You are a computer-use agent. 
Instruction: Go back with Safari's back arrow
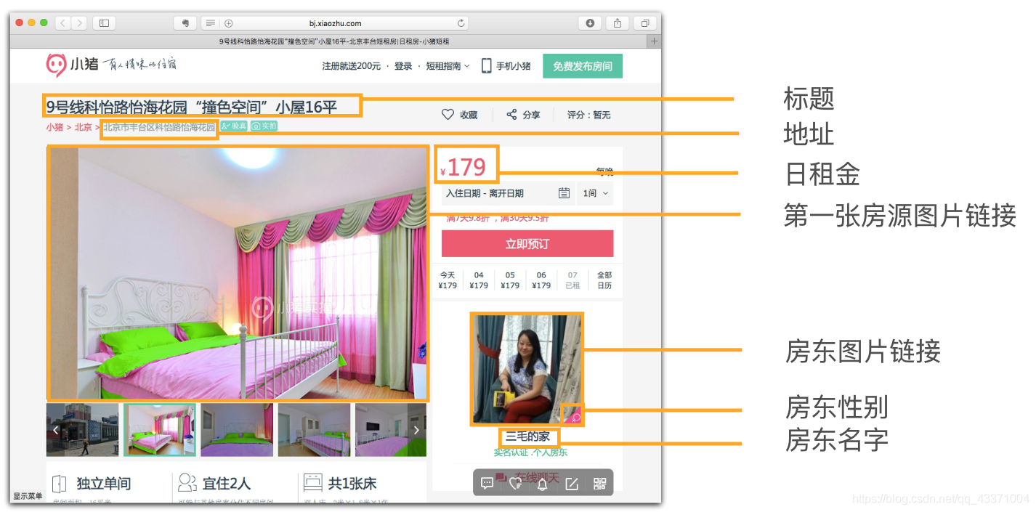point(63,23)
